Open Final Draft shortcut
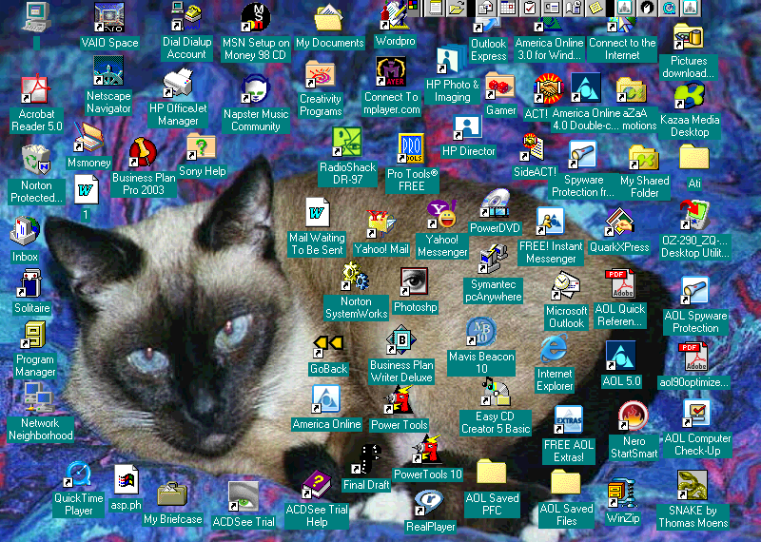This screenshot has height=542, width=761. click(366, 459)
